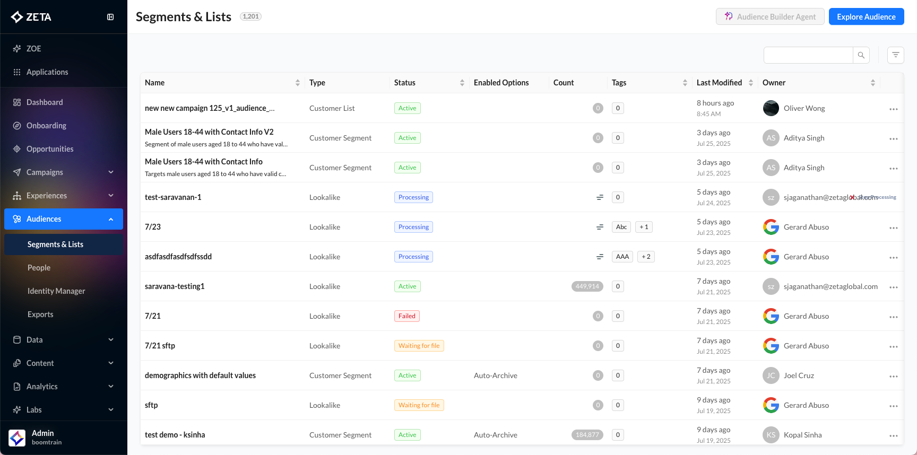Screen dimensions: 917x455
Task: Open the ZOE assistant icon
Action: (17, 49)
